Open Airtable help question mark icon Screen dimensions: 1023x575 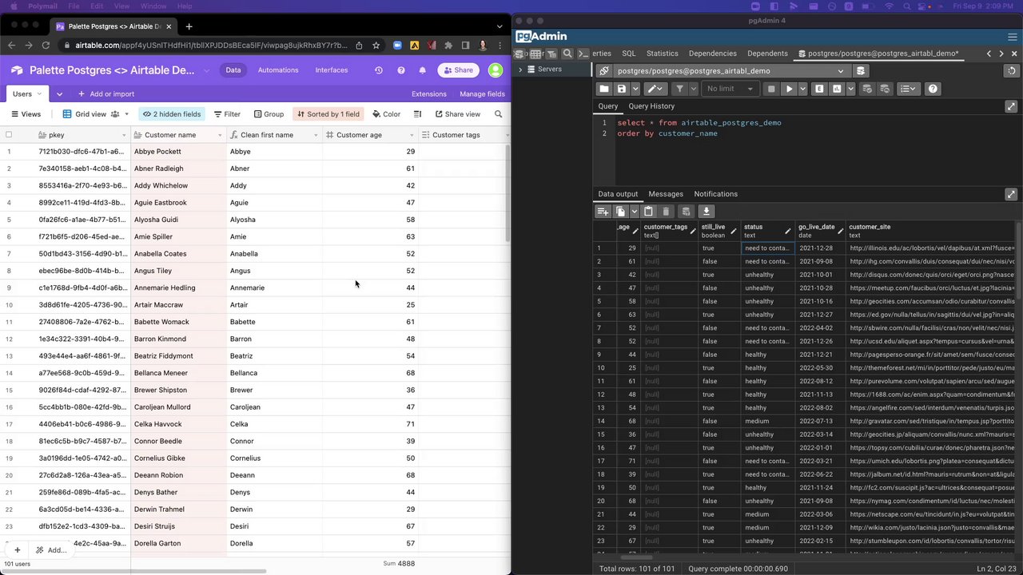(401, 70)
